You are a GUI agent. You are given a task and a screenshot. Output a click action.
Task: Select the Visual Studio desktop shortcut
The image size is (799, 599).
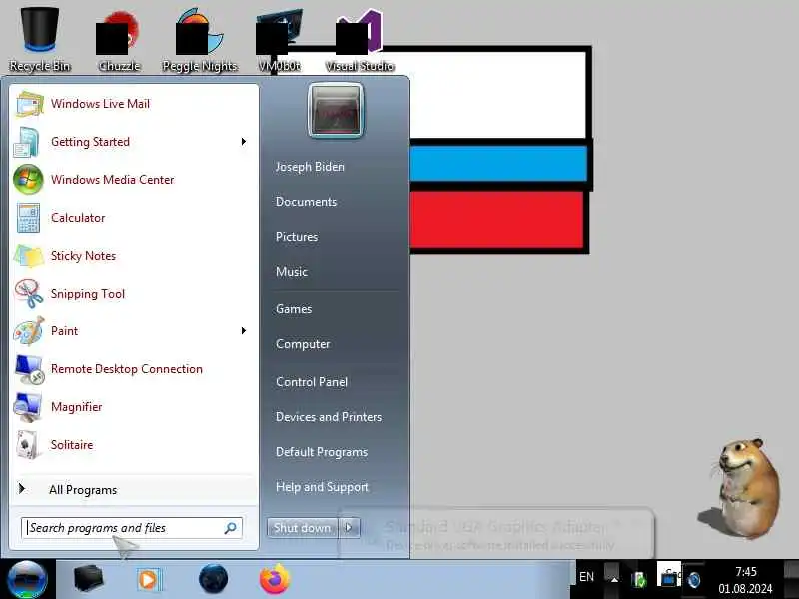pyautogui.click(x=360, y=41)
